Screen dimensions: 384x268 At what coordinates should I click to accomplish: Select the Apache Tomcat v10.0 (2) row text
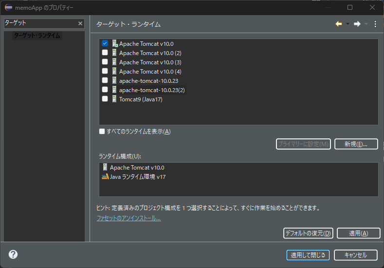tap(150, 53)
